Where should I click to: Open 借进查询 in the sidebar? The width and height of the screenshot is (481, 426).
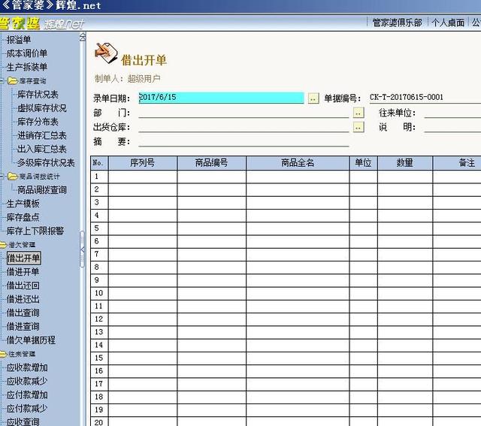(x=23, y=326)
